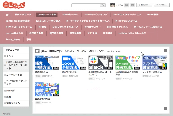Screen dimensions: 173x116
Task: Click the search magnifier button
Action: click(103, 5)
